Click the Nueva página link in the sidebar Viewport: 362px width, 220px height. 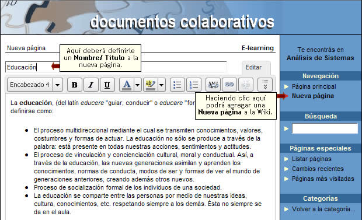312,96
